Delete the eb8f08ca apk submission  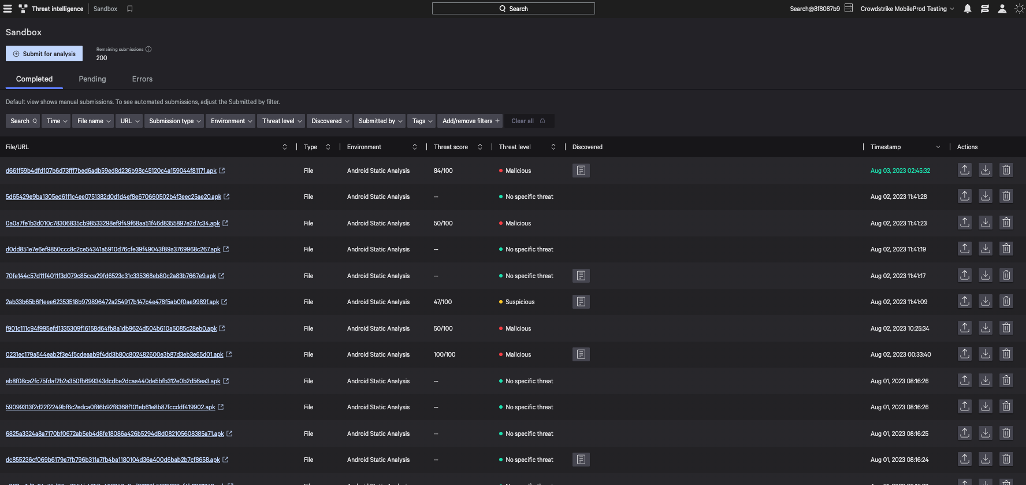click(1006, 380)
